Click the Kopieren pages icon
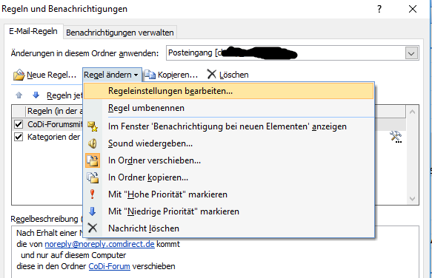Screen dimensions: 432x278 click(150, 75)
